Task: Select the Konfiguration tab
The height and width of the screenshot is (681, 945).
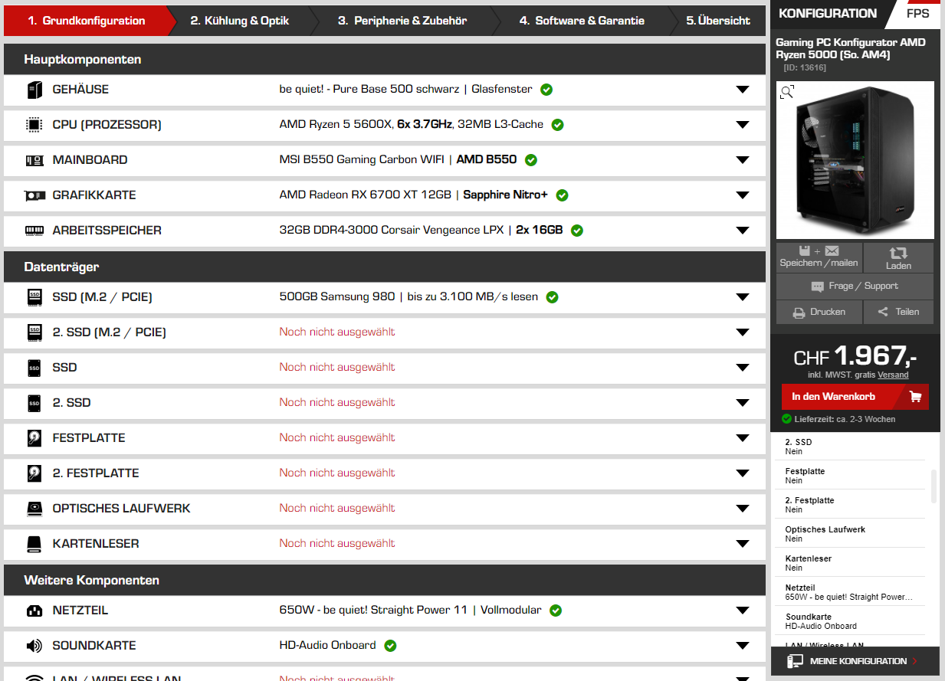Action: pyautogui.click(x=828, y=14)
